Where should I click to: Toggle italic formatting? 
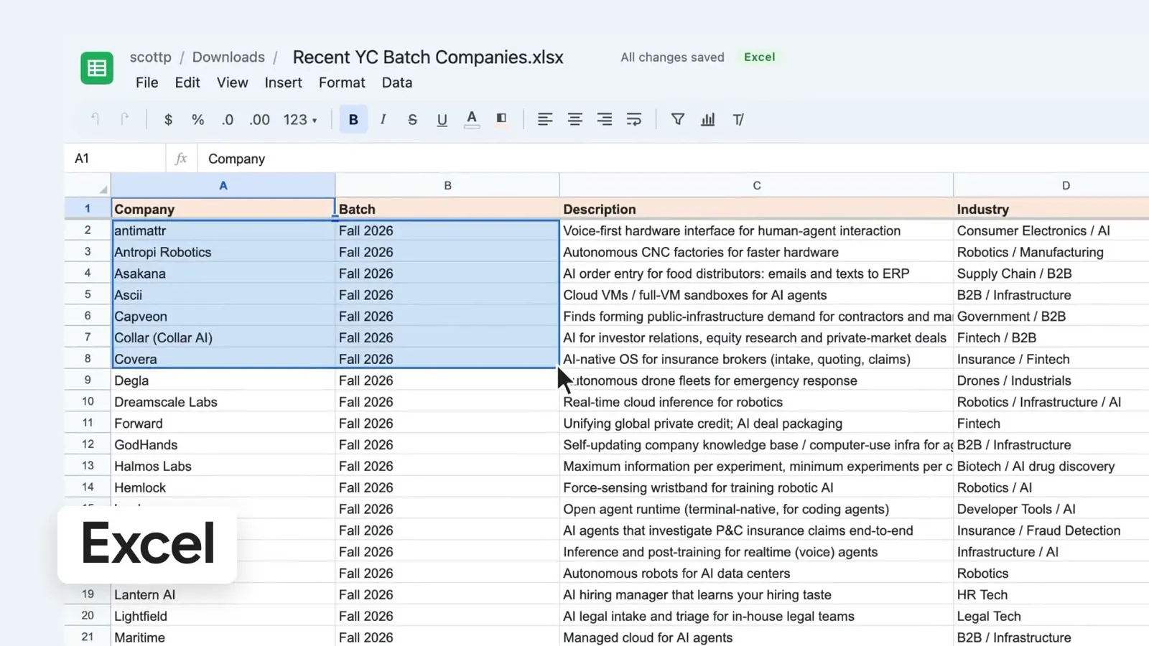(x=383, y=120)
